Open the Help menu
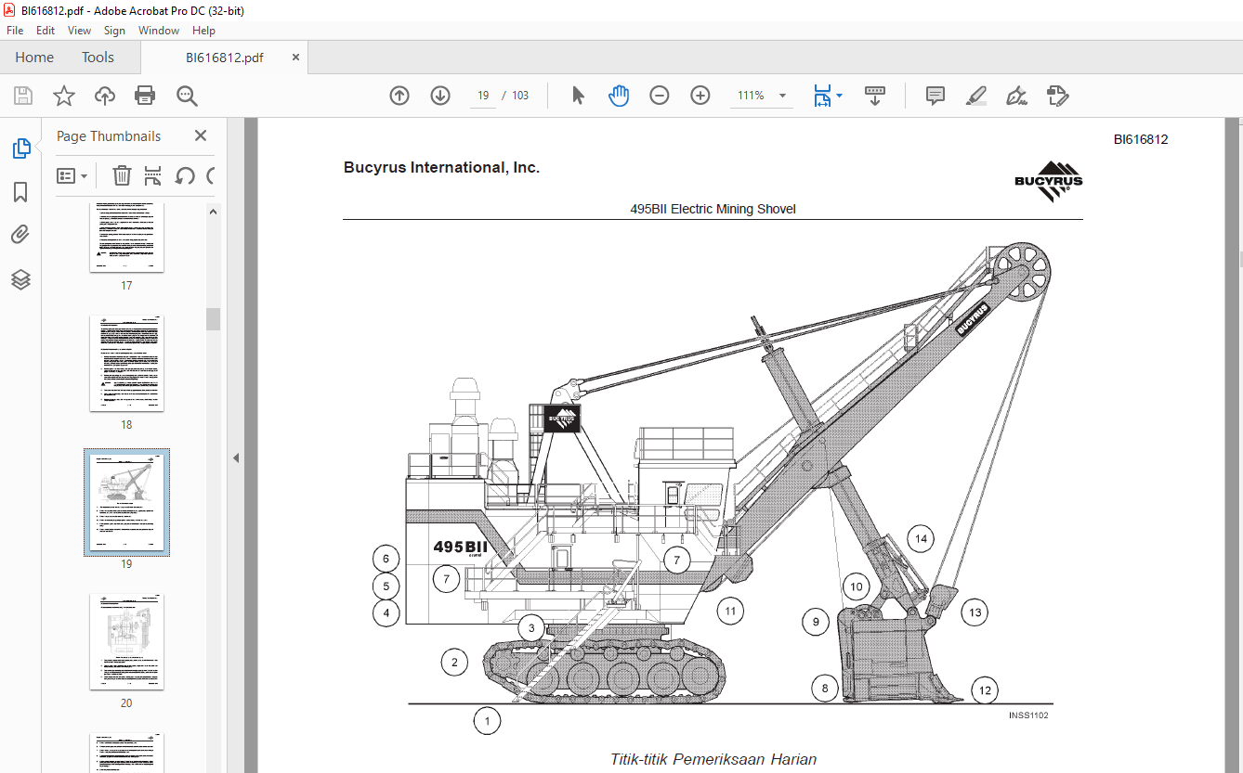 [203, 31]
